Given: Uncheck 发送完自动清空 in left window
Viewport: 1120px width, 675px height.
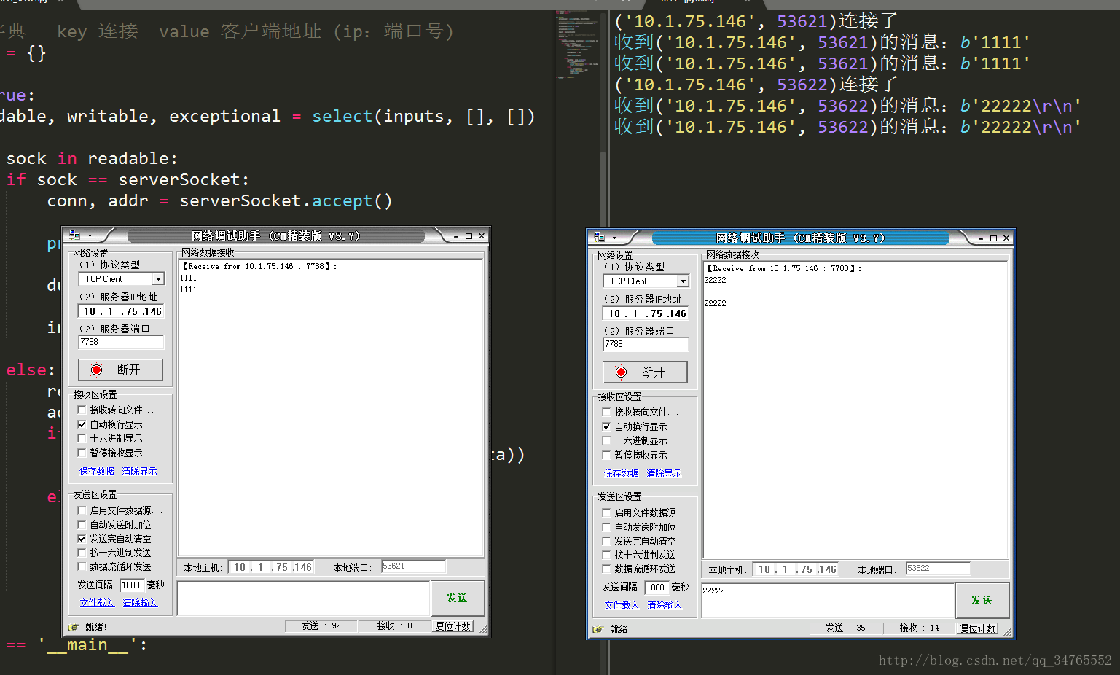Looking at the screenshot, I should tap(82, 539).
